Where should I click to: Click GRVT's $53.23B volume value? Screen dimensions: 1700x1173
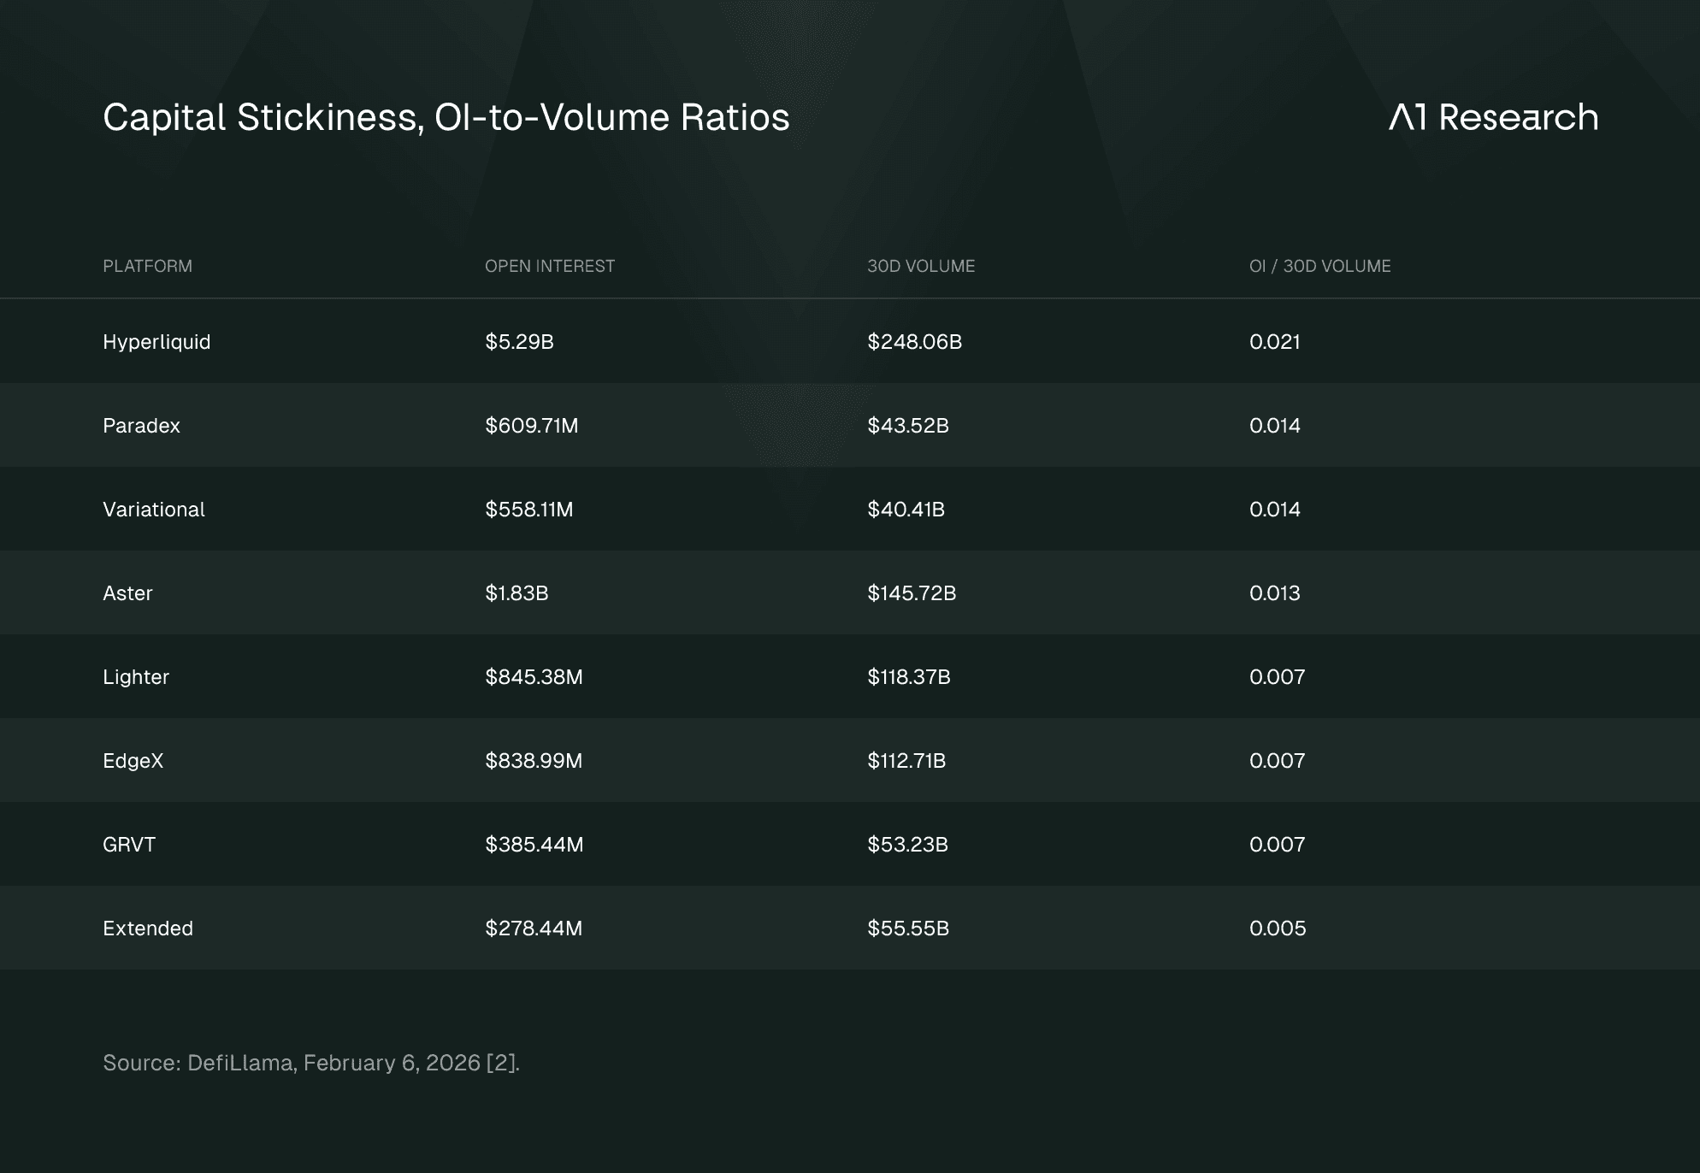click(907, 845)
